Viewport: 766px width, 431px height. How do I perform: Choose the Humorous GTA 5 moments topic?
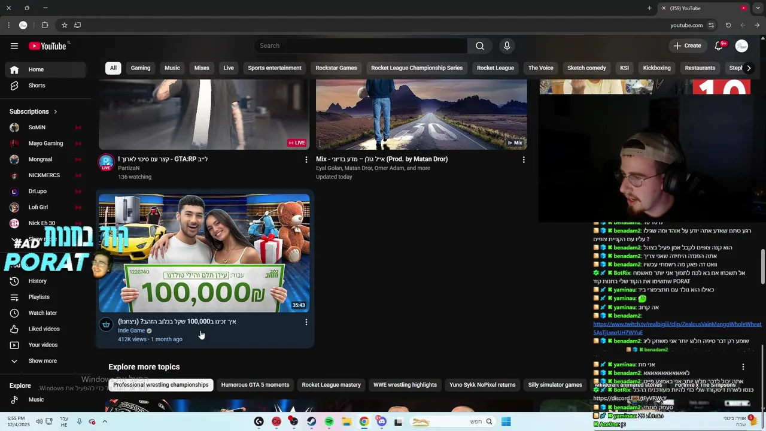(255, 385)
